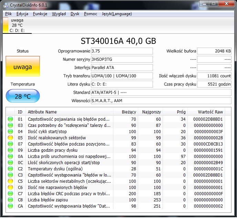The width and height of the screenshot is (237, 220).
Task: Click green status icon for attribute 04
Action: click(10, 131)
